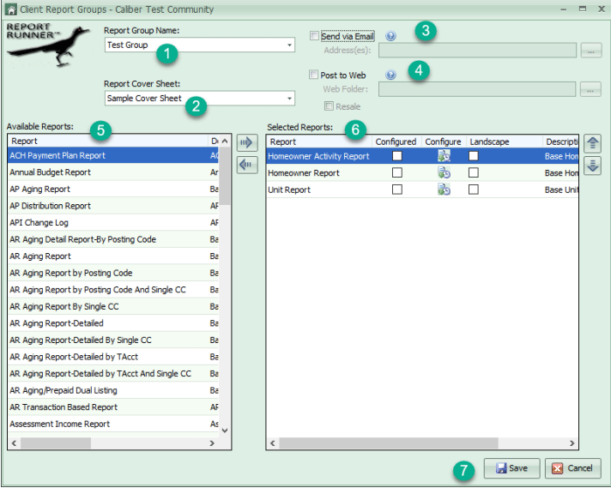This screenshot has width=611, height=488.
Task: Select API Change Log row
Action: pos(113,222)
